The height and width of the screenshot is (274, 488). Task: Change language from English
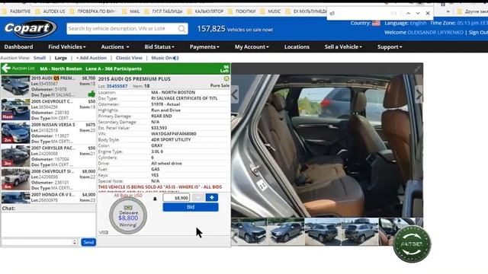pos(418,23)
